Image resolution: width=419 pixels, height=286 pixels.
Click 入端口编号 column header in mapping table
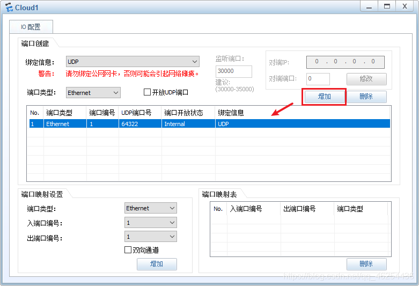pos(254,209)
